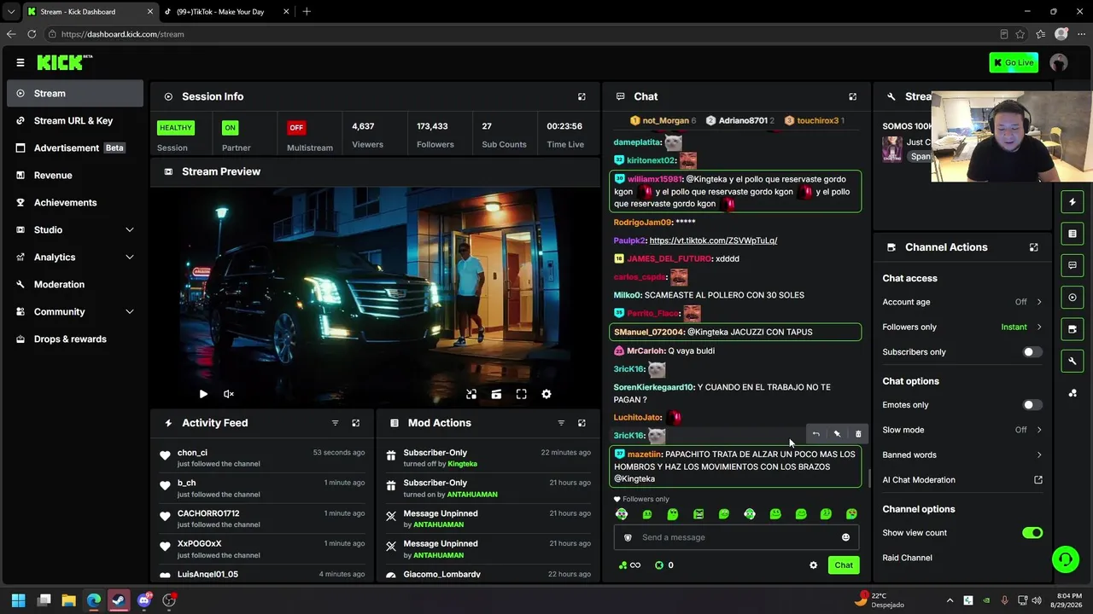
Task: Reload the page in the browser
Action: coord(32,34)
